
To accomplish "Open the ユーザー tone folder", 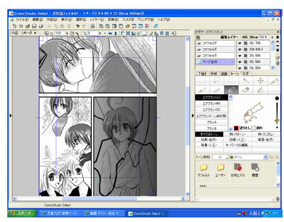I will click(220, 170).
